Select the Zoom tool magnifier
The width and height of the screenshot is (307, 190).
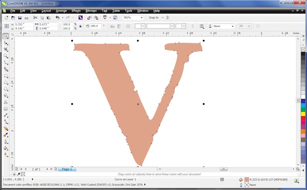(6, 56)
